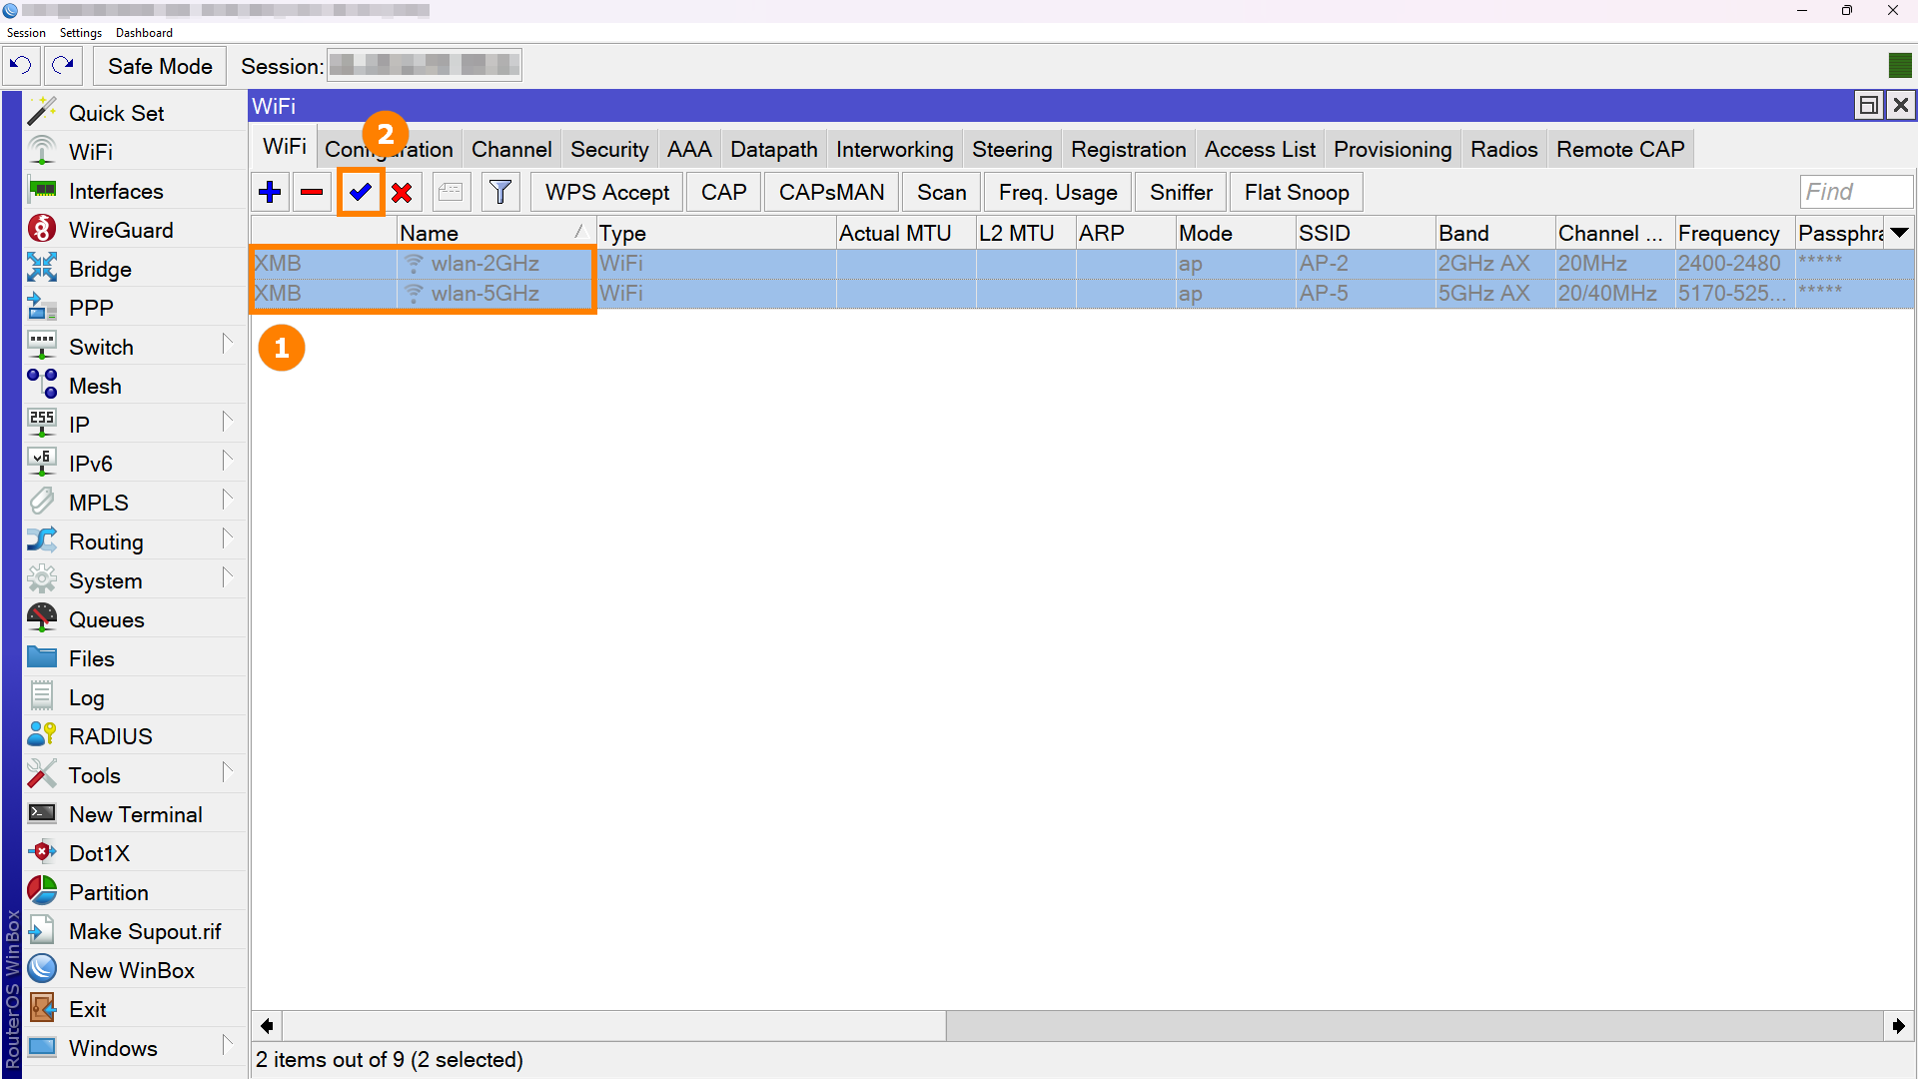1918x1079 pixels.
Task: Click the Sniffer button
Action: coord(1181,192)
